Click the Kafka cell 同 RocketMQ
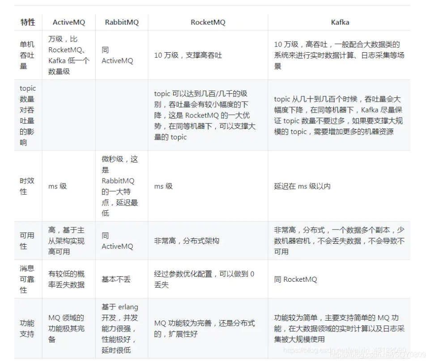Image resolution: width=430 pixels, height=363 pixels. click(x=295, y=279)
